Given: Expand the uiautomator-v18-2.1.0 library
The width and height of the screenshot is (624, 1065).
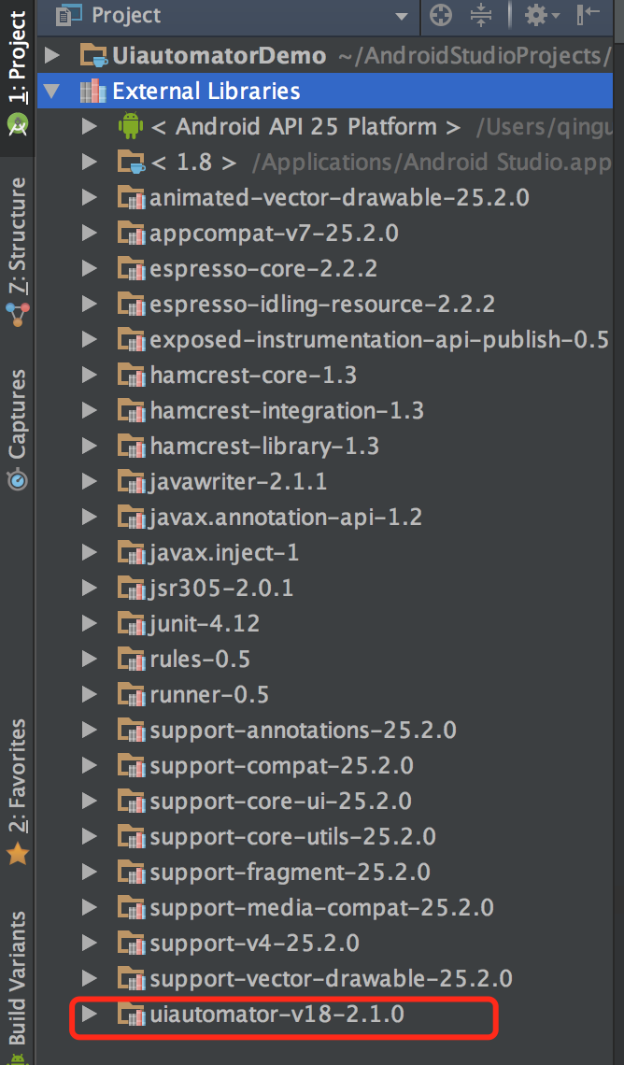Looking at the screenshot, I should pyautogui.click(x=89, y=1014).
